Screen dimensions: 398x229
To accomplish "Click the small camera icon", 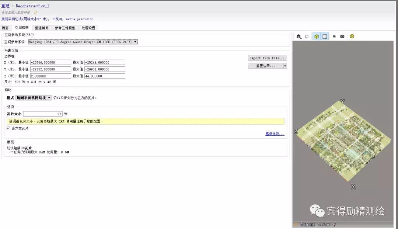I will 334,37.
